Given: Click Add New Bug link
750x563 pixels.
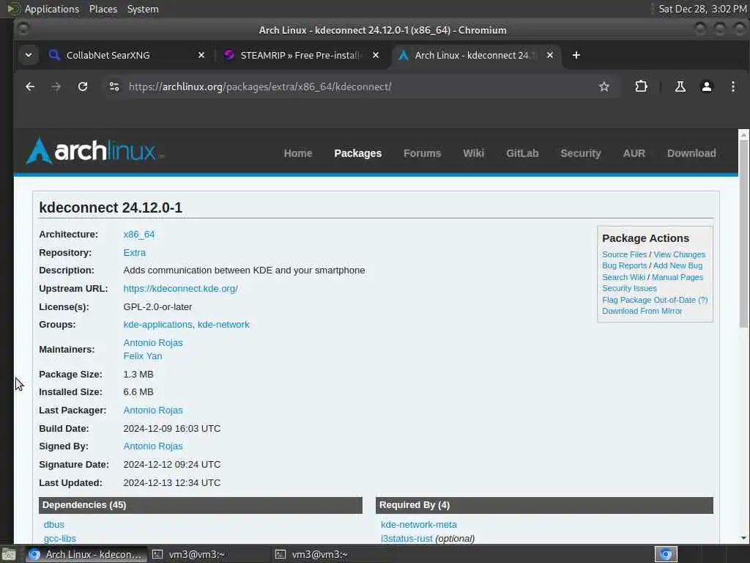Looking at the screenshot, I should tap(677, 265).
